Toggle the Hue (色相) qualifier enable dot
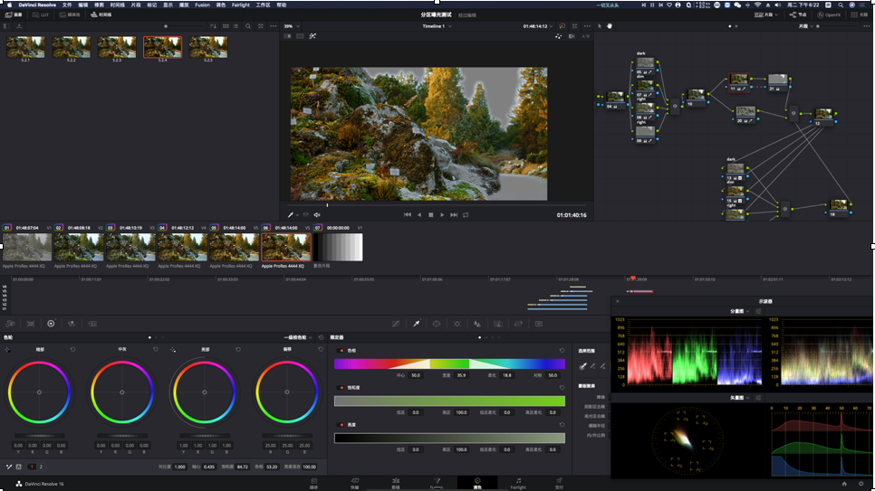 pos(341,349)
